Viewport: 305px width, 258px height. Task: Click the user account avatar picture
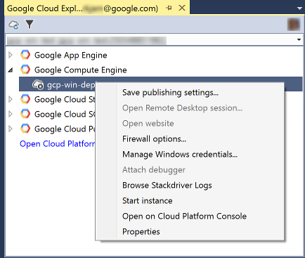tap(294, 25)
